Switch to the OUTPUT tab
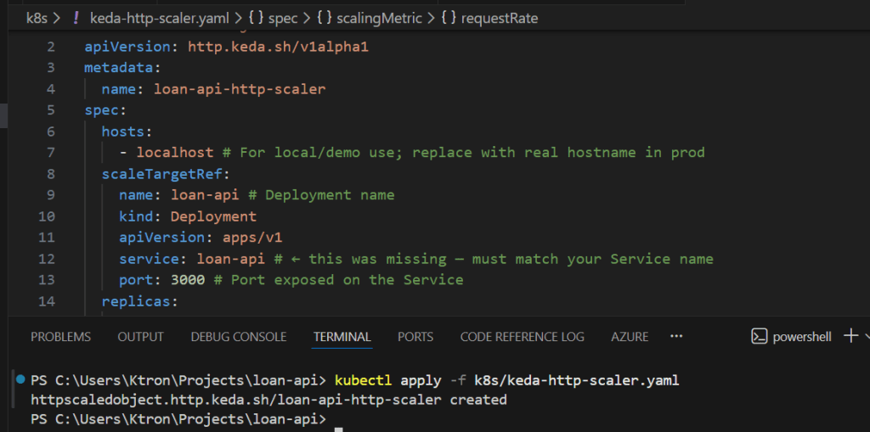This screenshot has height=432, width=870. 140,337
